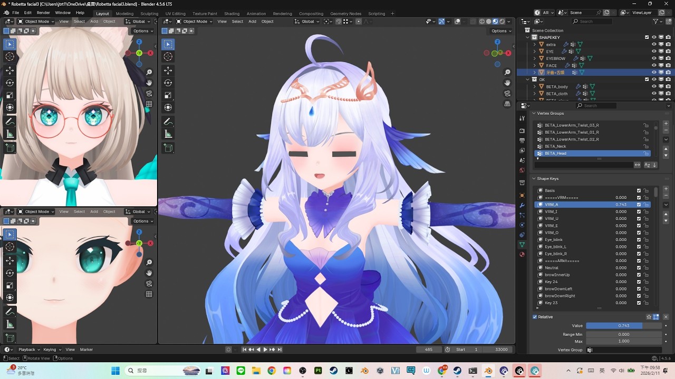The width and height of the screenshot is (675, 379).
Task: Click the shape key Value slider
Action: (x=624, y=326)
